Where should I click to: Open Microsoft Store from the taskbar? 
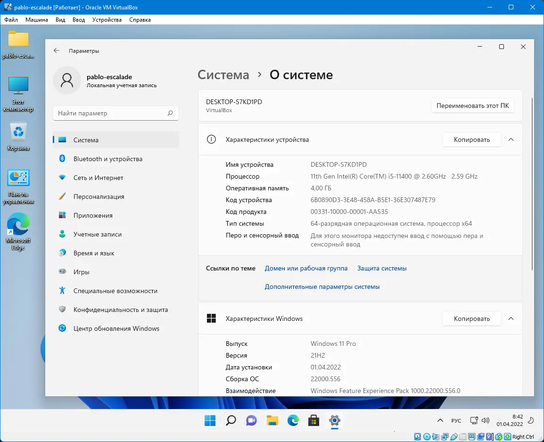point(313,420)
